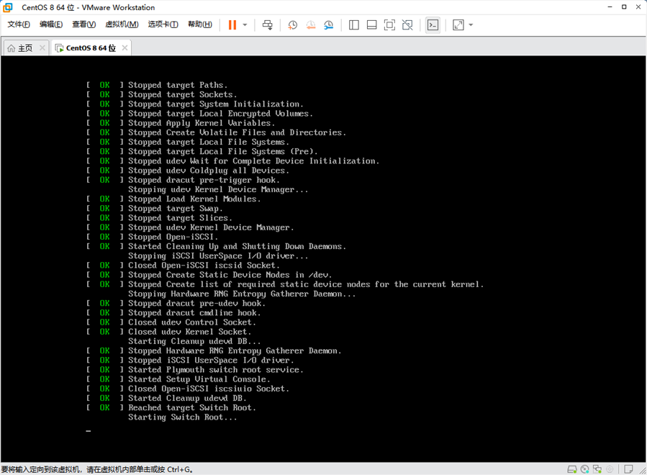Viewport: 647px width, 475px height.
Task: Click the VM icon on the CentOS tab
Action: (60, 48)
